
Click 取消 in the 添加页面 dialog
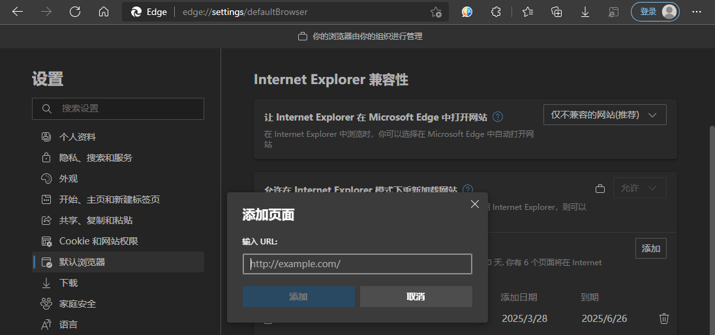pos(416,297)
